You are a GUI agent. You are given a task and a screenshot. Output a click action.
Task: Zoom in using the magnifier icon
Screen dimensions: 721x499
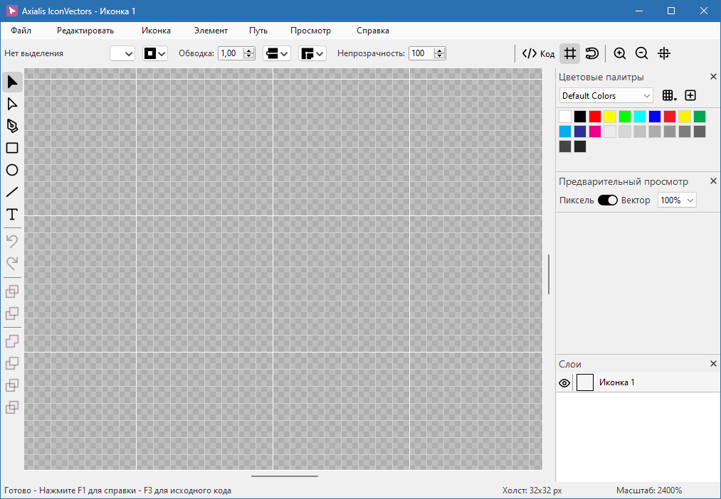coord(619,53)
